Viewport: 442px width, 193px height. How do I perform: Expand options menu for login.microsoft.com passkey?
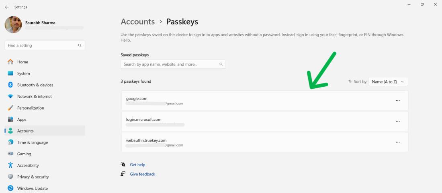pyautogui.click(x=398, y=121)
